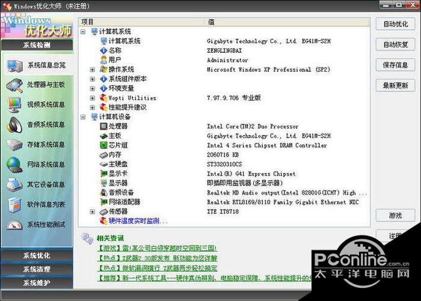
Task: Open 网络系统信息 globe icon
Action: point(14,165)
